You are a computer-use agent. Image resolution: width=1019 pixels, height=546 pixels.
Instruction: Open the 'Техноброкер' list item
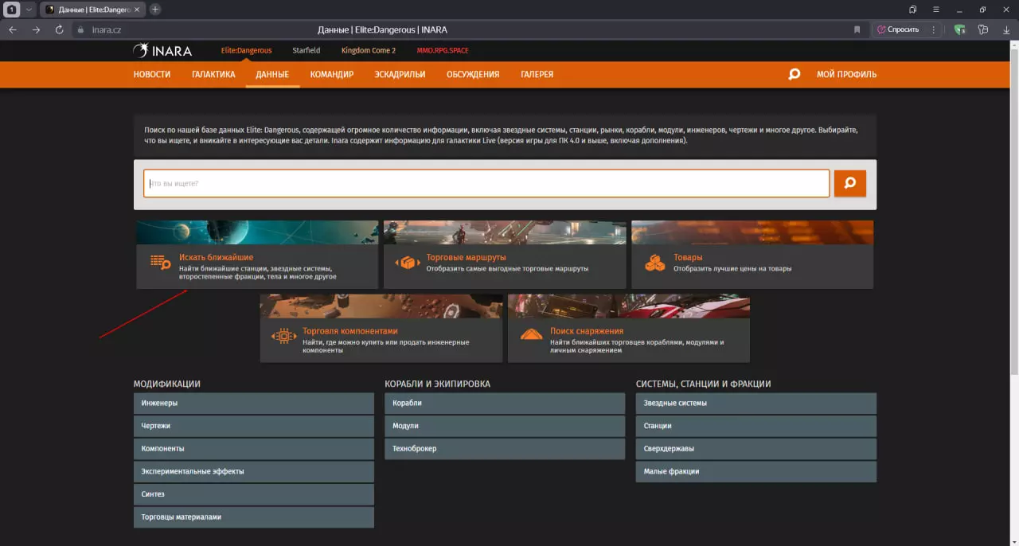pyautogui.click(x=505, y=448)
